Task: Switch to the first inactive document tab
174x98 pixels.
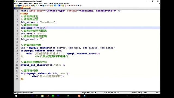Action: click(17, 8)
